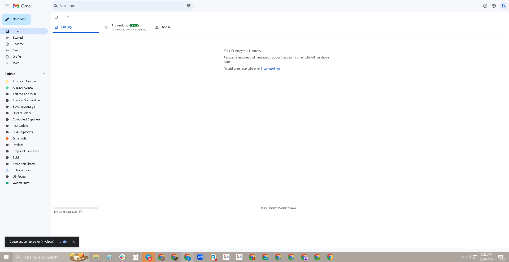Image resolution: width=509 pixels, height=262 pixels.
Task: Open the Windows Start menu
Action: click(6, 257)
